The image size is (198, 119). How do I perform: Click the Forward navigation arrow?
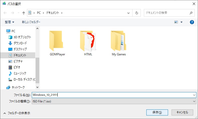13,13
